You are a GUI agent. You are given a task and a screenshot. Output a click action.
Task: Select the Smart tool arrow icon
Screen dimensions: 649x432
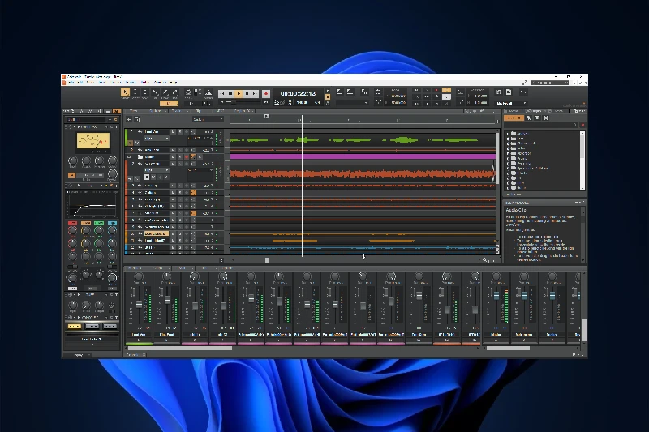[126, 92]
